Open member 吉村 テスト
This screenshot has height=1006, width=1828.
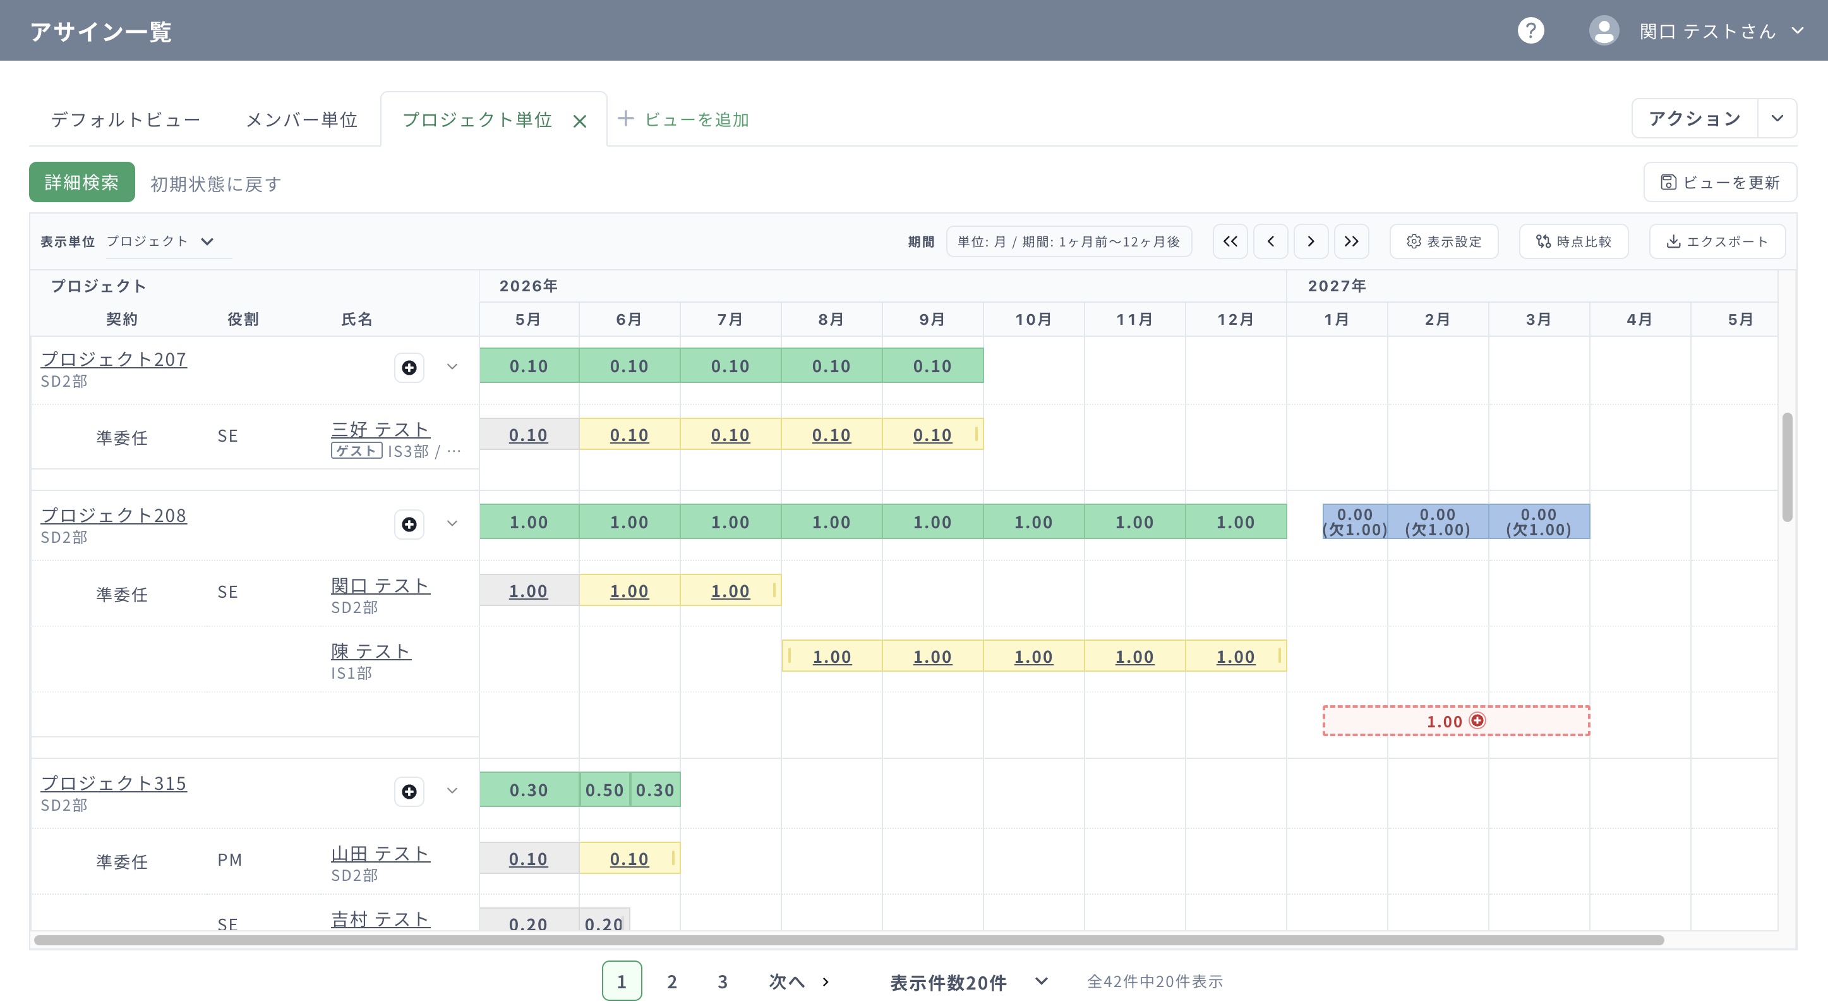pyautogui.click(x=380, y=919)
